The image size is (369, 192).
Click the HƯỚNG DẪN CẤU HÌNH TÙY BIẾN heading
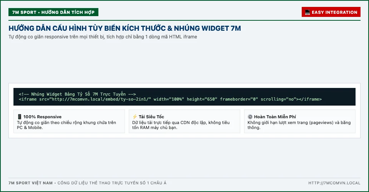tap(125, 28)
